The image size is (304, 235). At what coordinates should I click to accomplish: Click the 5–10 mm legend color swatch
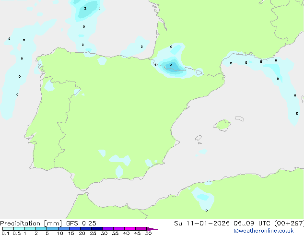52,229
